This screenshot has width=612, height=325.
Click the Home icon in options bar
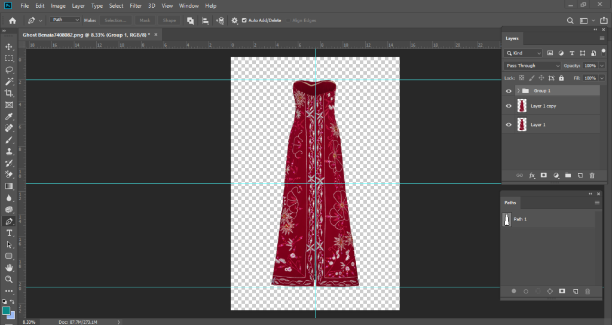(x=13, y=20)
